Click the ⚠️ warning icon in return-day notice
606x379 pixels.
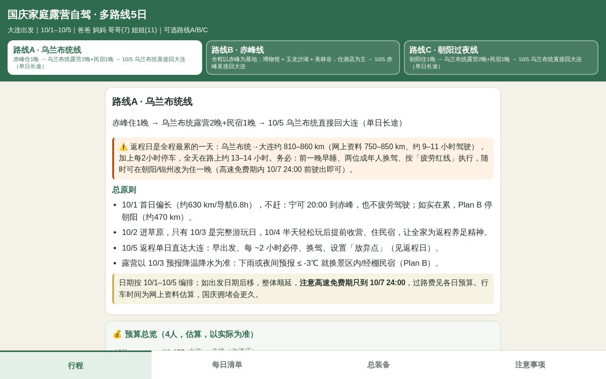(123, 147)
